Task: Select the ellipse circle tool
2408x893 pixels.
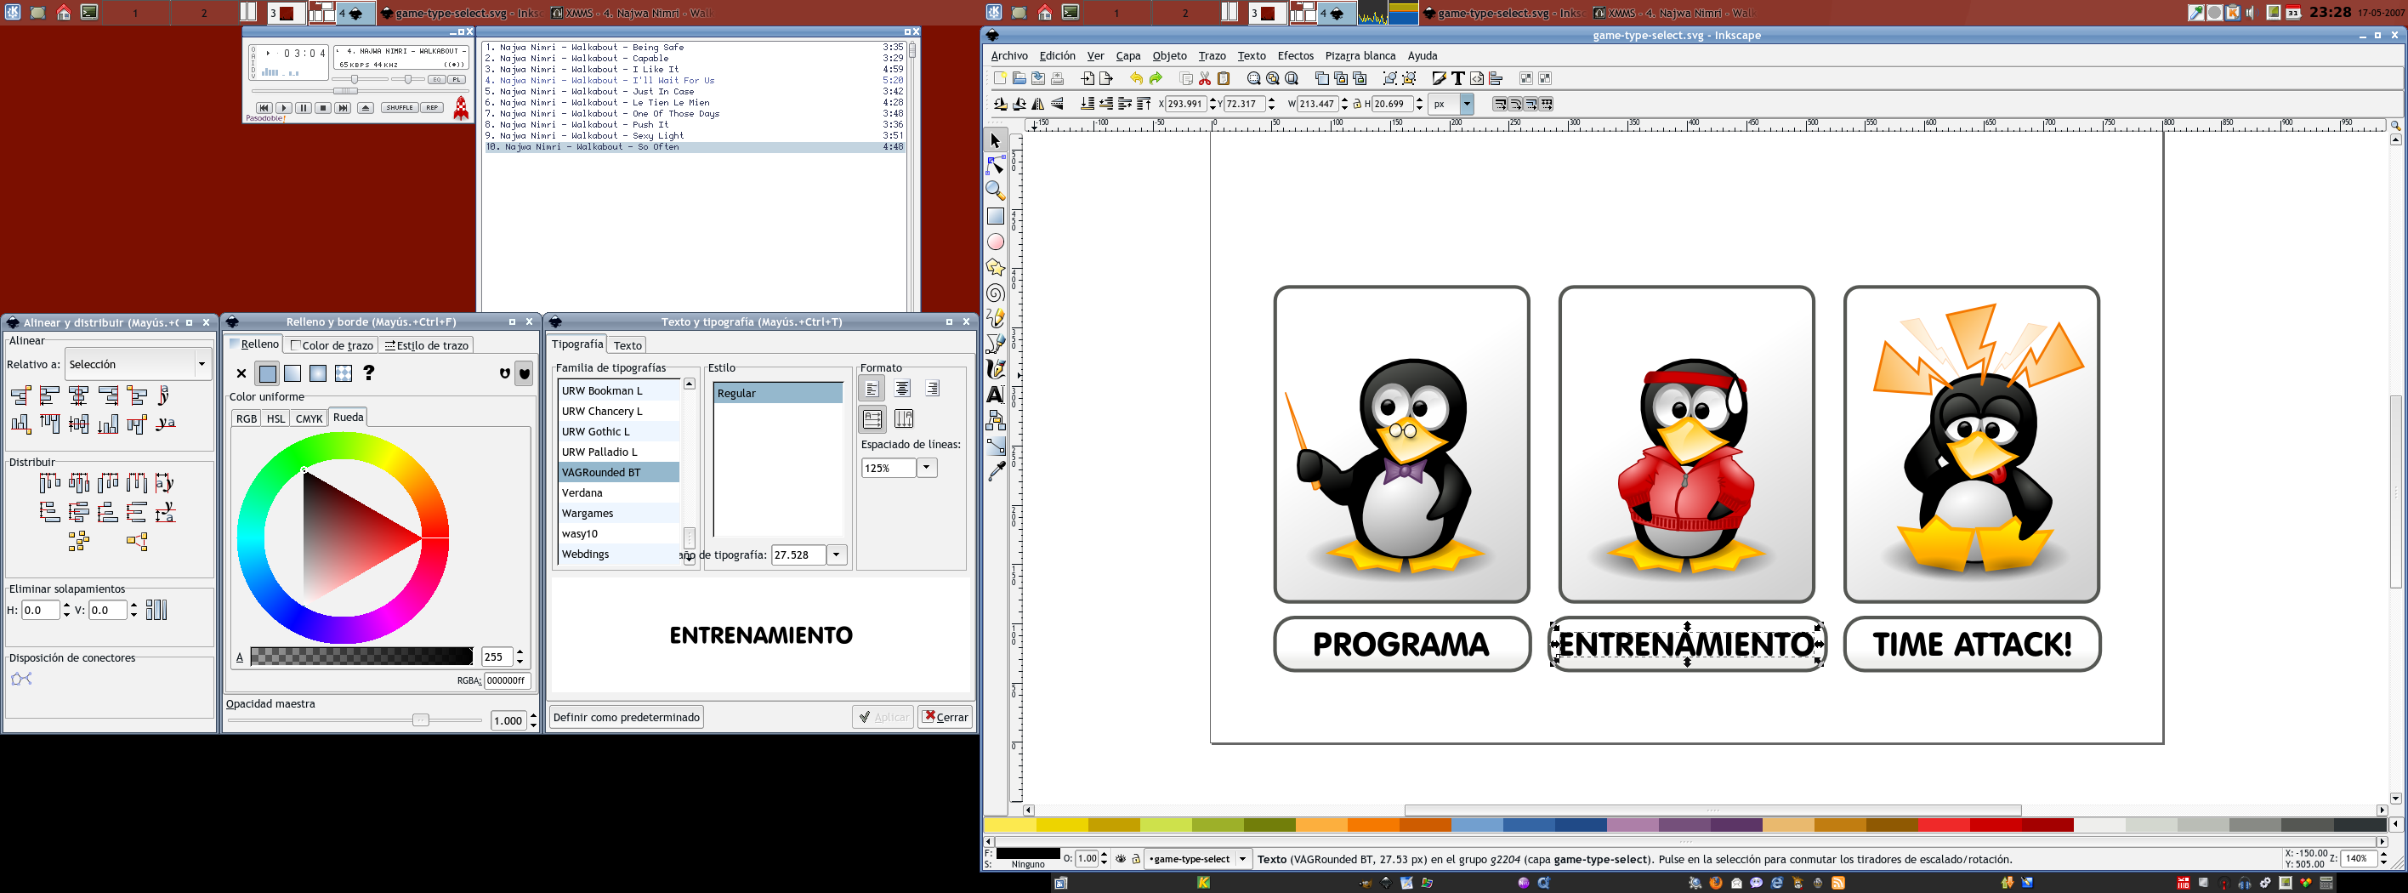Action: click(996, 242)
